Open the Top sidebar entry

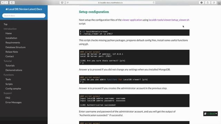pos(6,24)
